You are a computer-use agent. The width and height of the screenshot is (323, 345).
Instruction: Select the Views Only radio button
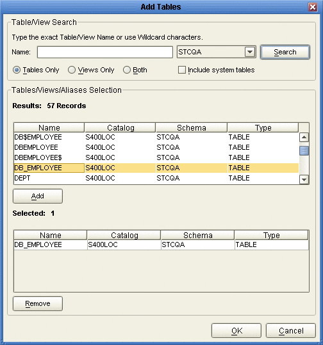[72, 70]
